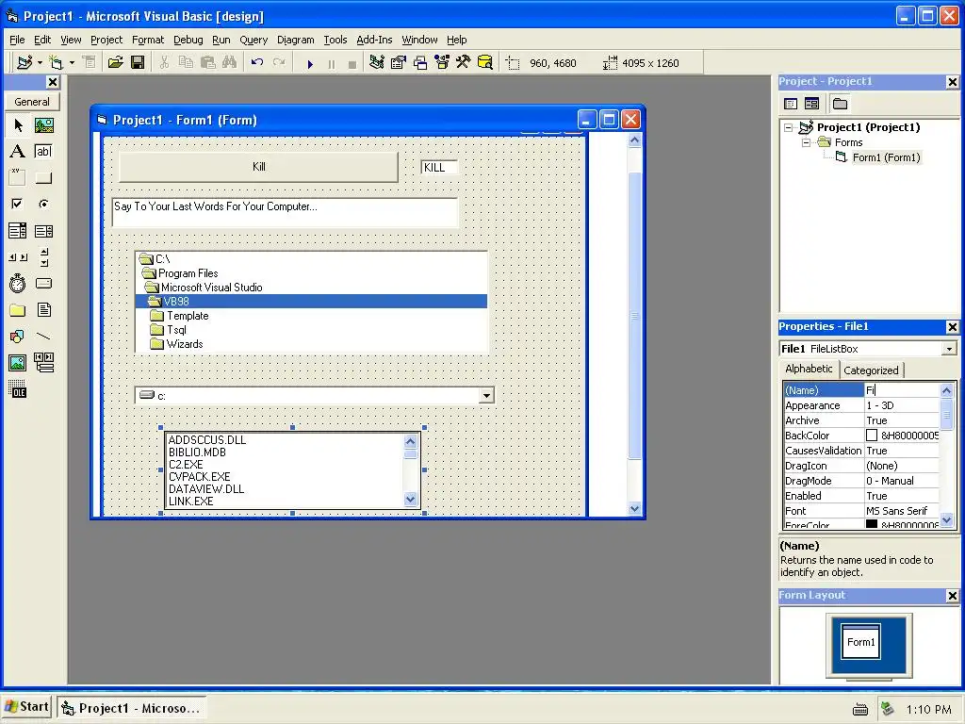Click the Kill command button on form
This screenshot has height=724, width=965.
point(258,167)
